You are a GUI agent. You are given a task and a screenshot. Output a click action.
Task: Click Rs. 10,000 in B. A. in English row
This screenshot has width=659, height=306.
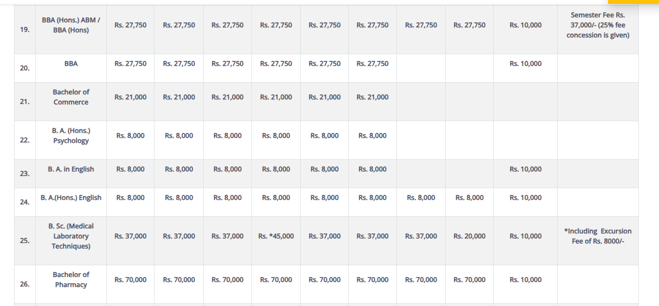point(526,169)
